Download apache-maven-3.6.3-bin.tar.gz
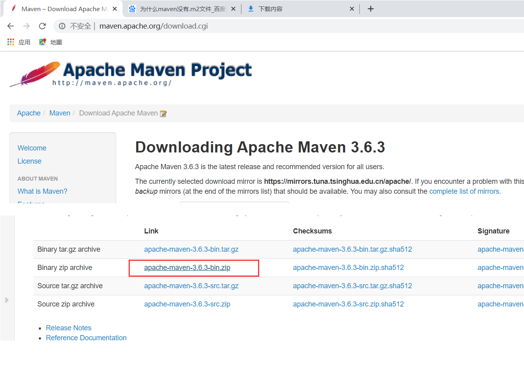 (191, 249)
